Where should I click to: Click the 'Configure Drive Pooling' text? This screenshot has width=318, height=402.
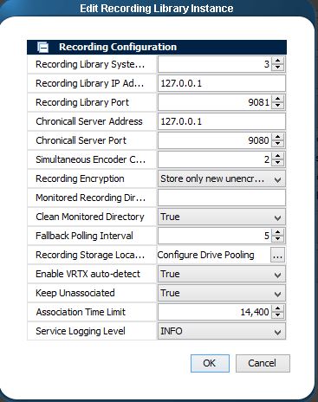tap(206, 255)
